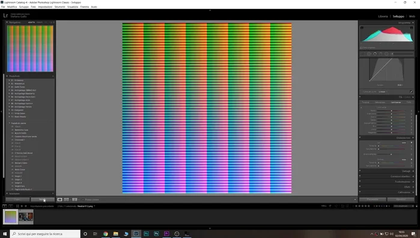Switch to grid view from the filmstrip bar
The image size is (420, 238).
pyautogui.click(x=17, y=206)
